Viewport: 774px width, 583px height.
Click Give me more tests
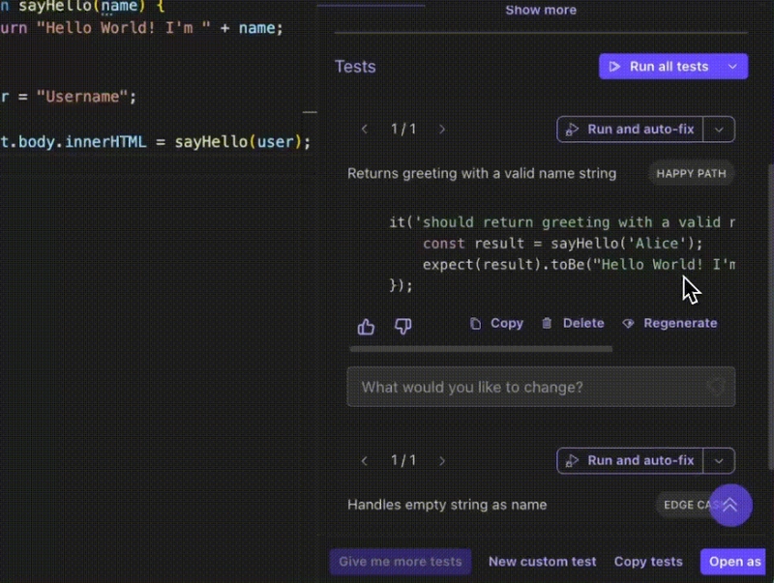pos(401,562)
